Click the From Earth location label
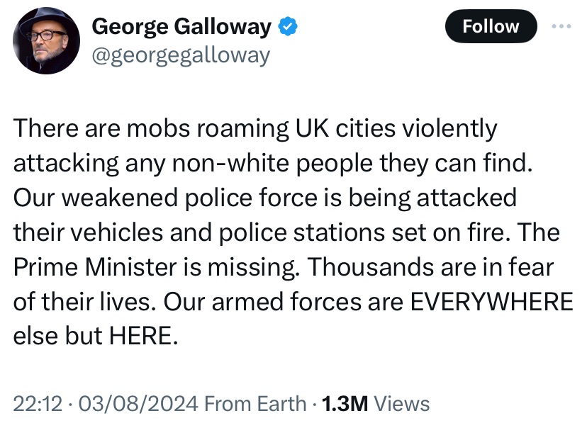 254,404
